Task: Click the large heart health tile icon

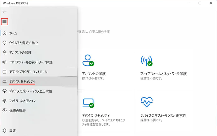Action: point(147,102)
